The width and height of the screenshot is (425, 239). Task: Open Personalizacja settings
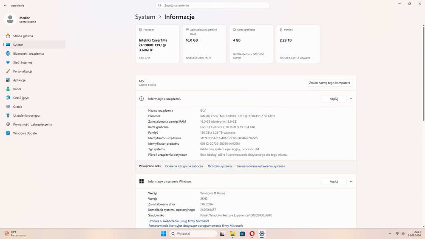coord(34,71)
